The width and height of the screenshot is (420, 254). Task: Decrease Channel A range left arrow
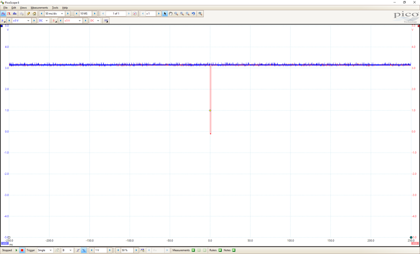pyautogui.click(x=9, y=21)
